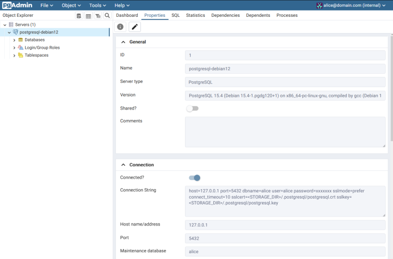Click the Name field postgresql-debian12
Viewport: 393px width, 259px height.
[285, 69]
